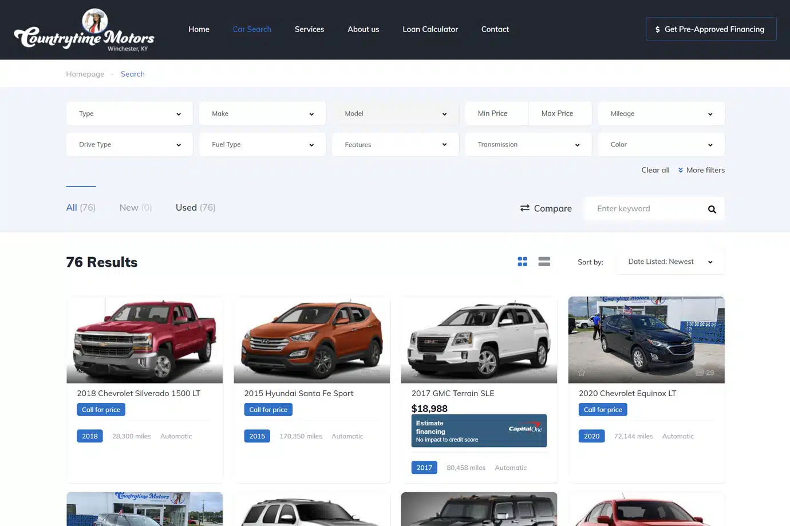
Task: Click the Countrytime Motors logo
Action: (84, 30)
